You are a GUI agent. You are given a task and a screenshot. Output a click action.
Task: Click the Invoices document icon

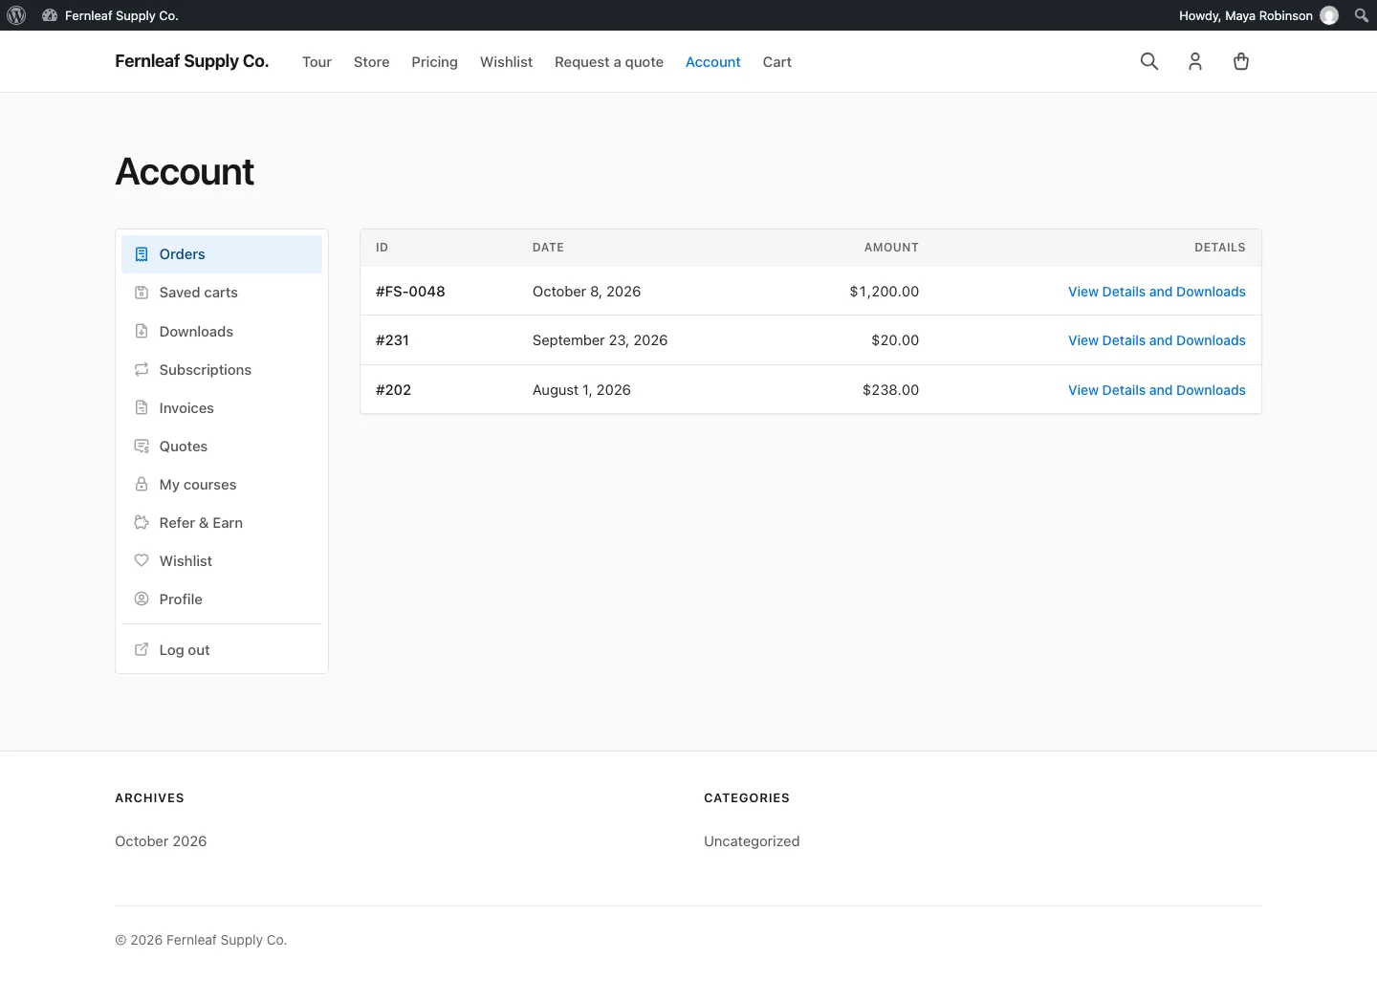click(x=142, y=407)
